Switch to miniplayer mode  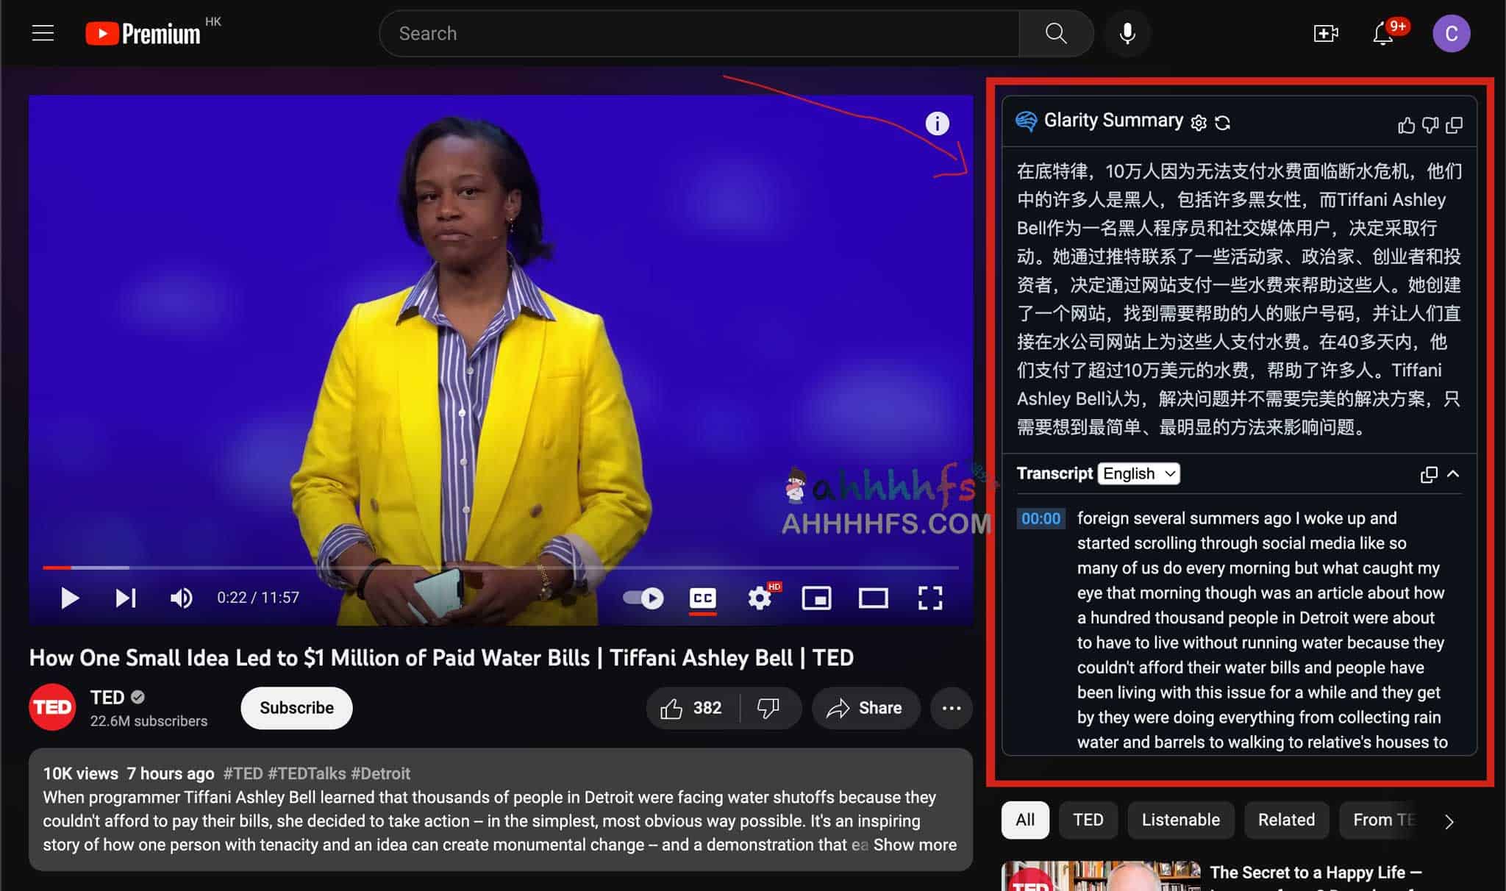click(816, 598)
